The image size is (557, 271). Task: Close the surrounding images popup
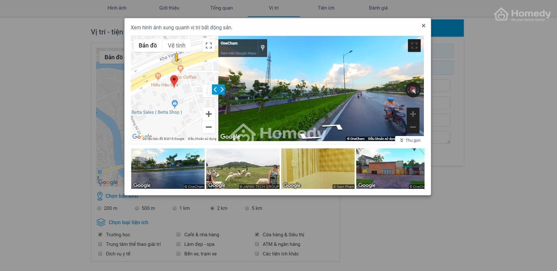[x=424, y=26]
